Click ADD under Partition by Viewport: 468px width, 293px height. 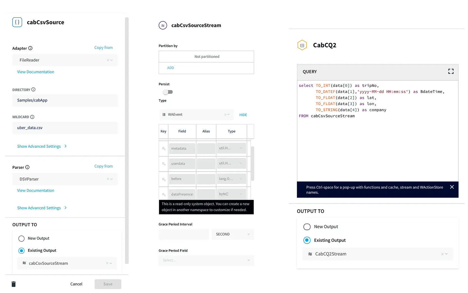coord(171,68)
